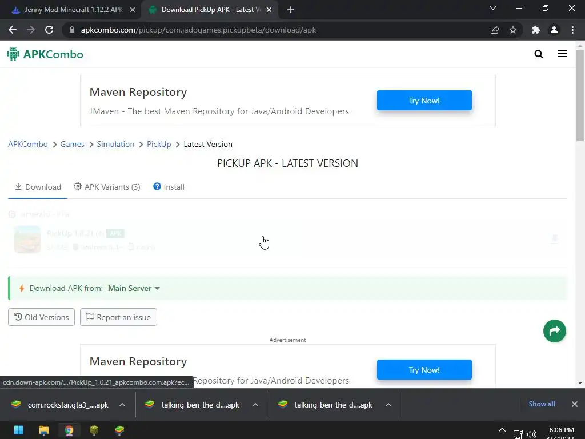Click the volume speaker tray icon
585x439 pixels.
(532, 434)
